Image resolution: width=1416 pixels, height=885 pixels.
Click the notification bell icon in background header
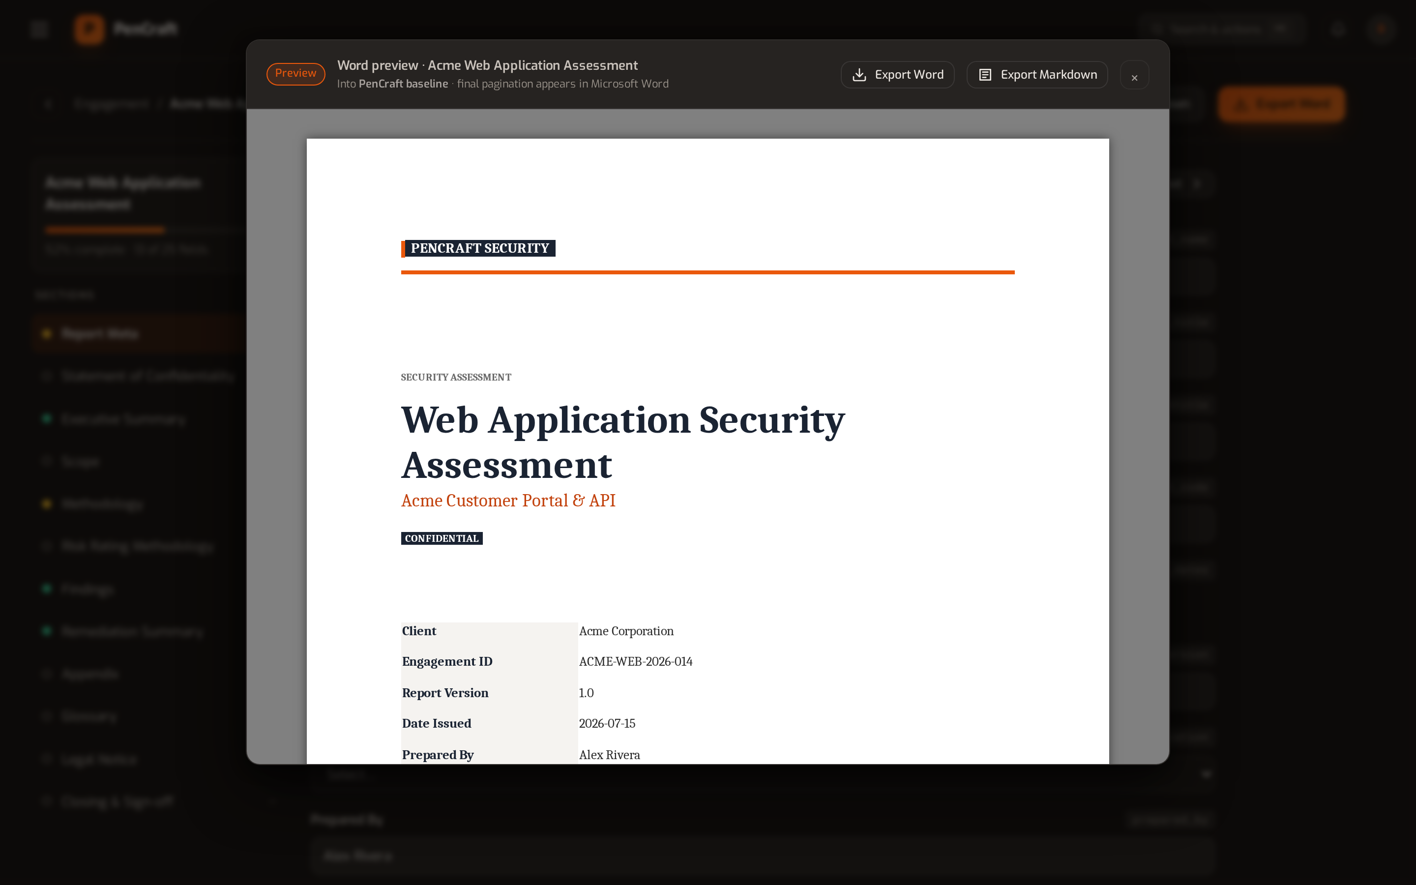pyautogui.click(x=1338, y=29)
